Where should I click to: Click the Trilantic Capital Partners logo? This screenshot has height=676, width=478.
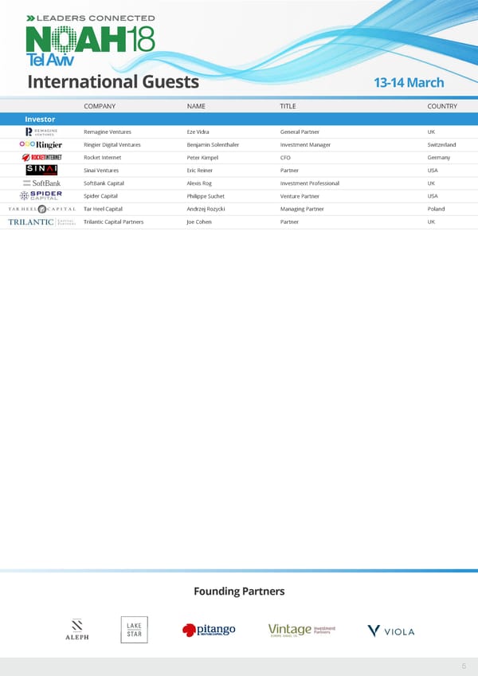[41, 222]
